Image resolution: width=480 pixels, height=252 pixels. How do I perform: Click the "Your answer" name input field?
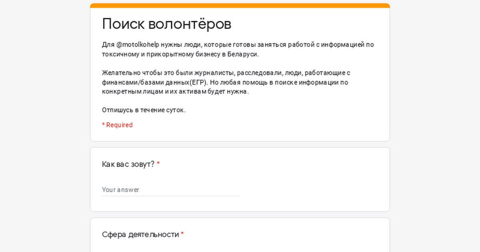(x=170, y=190)
